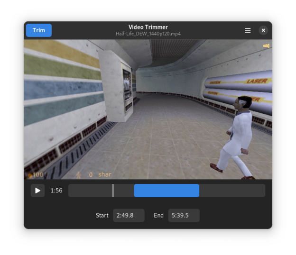Click the flashlight icon in the video corner
Viewport: 296px width, 255px height.
(266, 46)
